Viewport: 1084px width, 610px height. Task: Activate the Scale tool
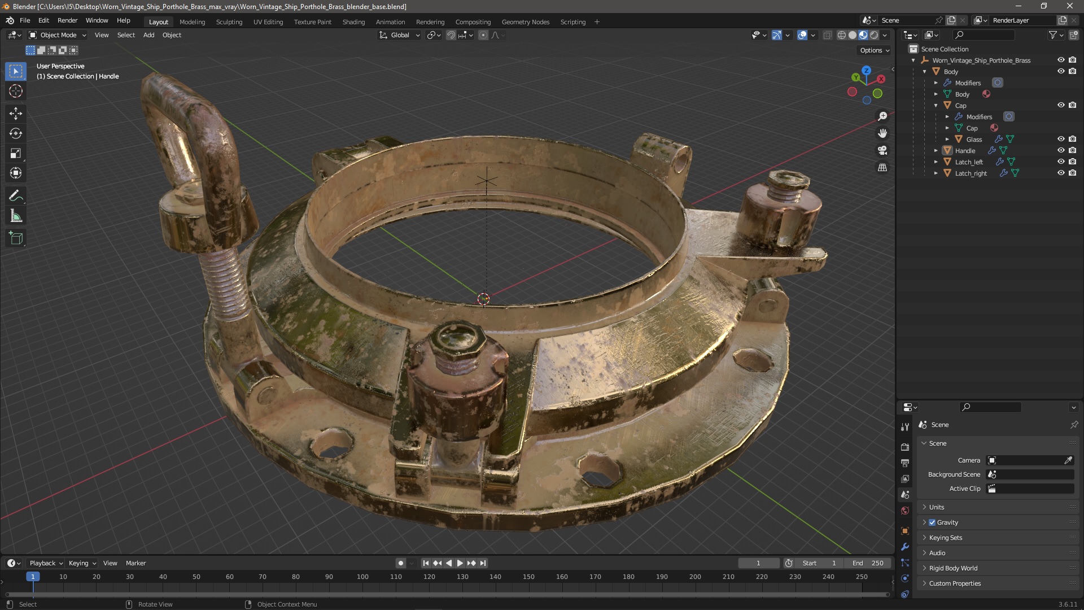(x=16, y=153)
